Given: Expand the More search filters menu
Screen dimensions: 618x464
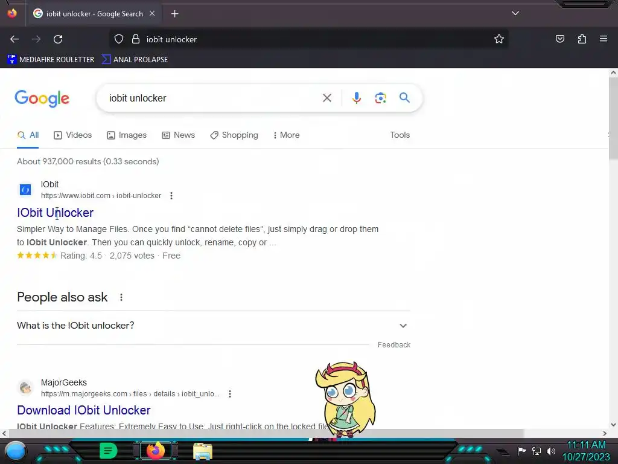Looking at the screenshot, I should pyautogui.click(x=287, y=135).
